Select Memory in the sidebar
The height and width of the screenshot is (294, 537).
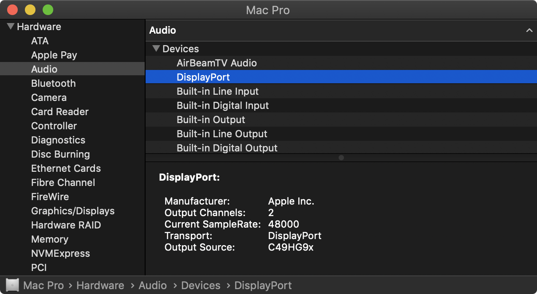pyautogui.click(x=50, y=239)
